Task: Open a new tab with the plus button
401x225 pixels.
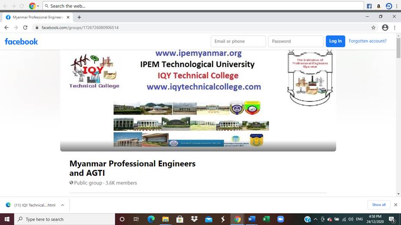Action: click(79, 17)
